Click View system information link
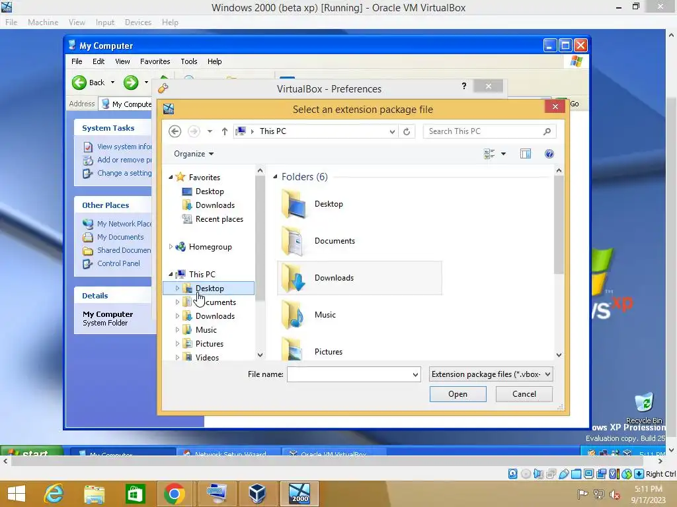This screenshot has width=677, height=507. [x=124, y=147]
